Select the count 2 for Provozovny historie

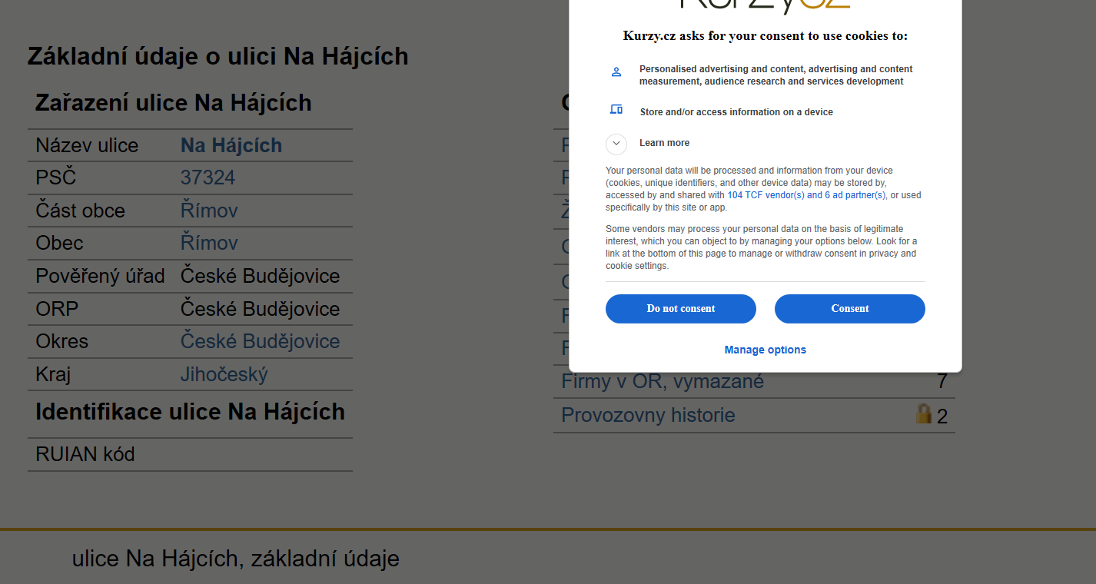pyautogui.click(x=942, y=416)
